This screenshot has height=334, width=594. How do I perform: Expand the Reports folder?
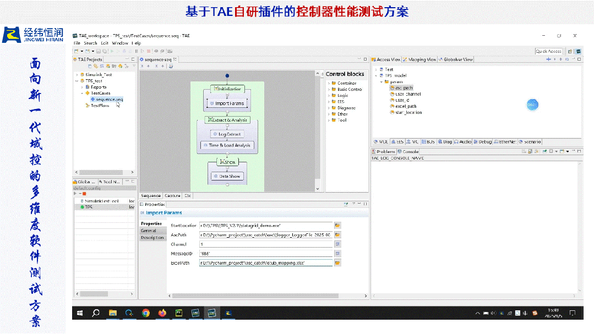pos(82,87)
